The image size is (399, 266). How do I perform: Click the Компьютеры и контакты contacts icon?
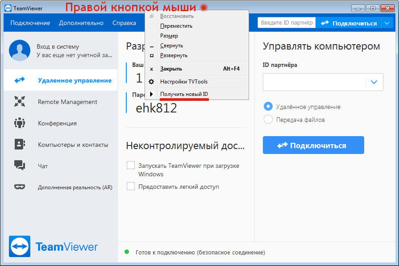[20, 145]
